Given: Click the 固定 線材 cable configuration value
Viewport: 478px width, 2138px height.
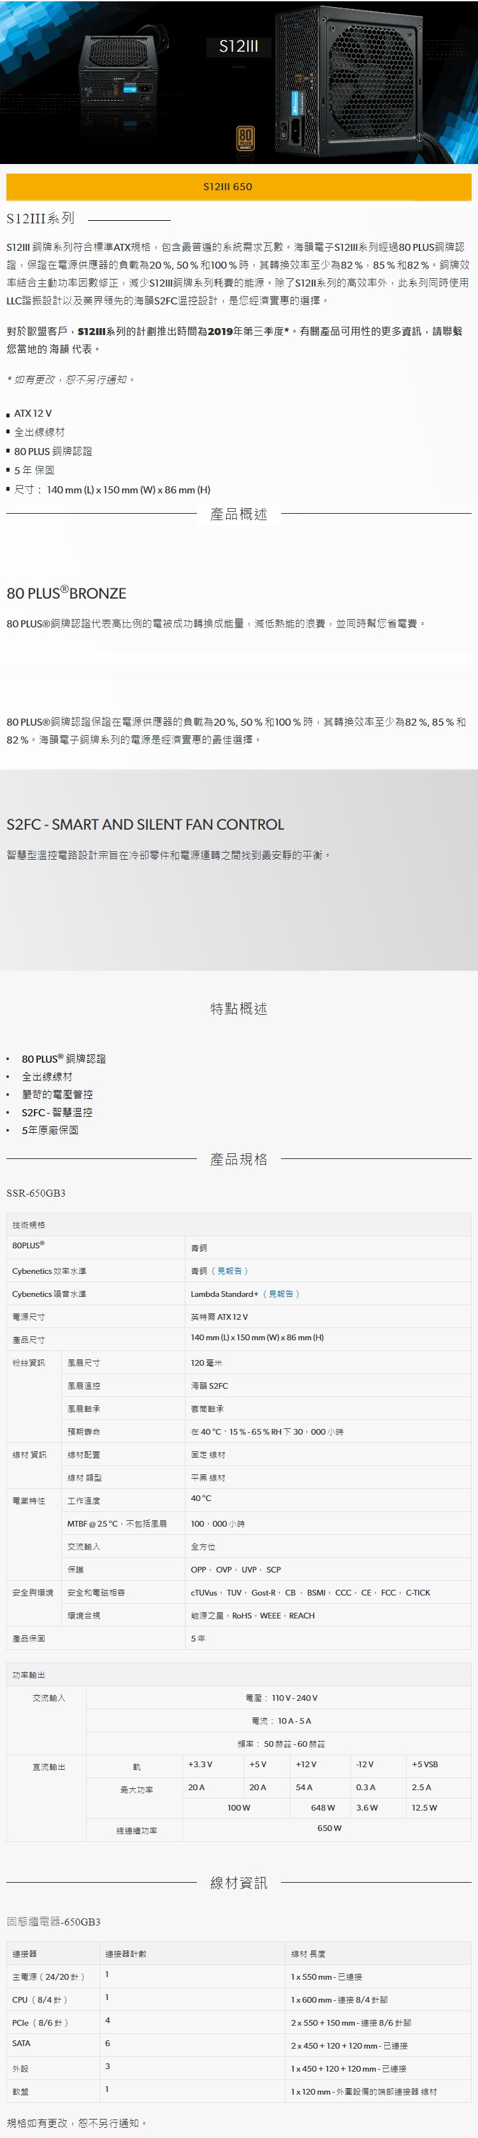Looking at the screenshot, I should coord(208,1455).
